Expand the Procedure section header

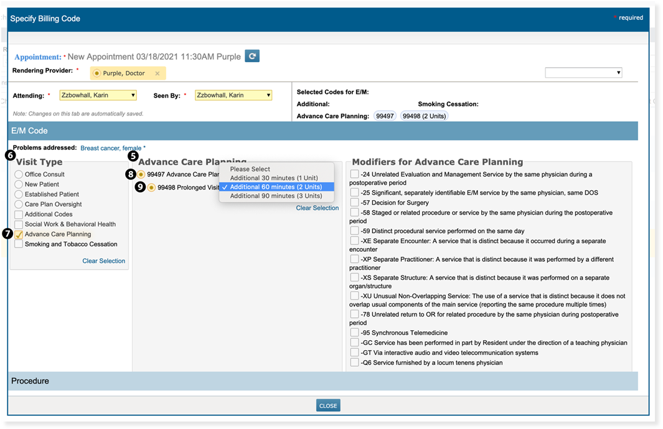click(324, 381)
